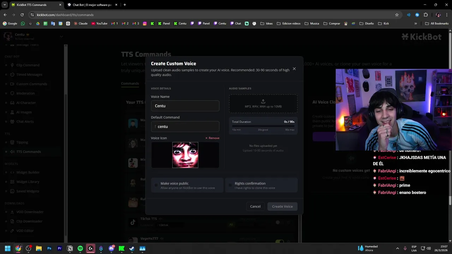Open the WhatsApp bookmark
This screenshot has height=254, width=452.
[23, 24]
